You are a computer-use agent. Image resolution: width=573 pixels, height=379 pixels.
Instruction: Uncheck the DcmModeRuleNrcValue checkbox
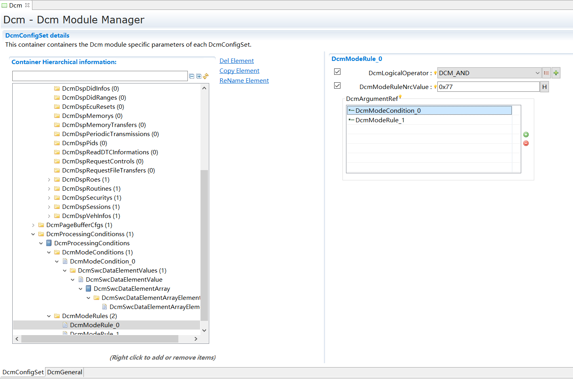[337, 85]
